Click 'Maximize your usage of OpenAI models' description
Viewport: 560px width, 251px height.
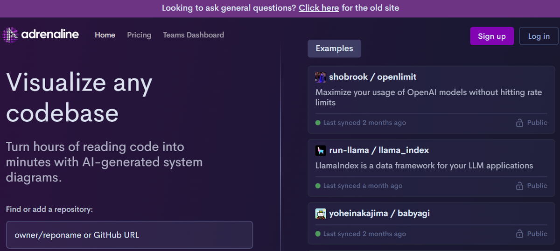tap(429, 97)
